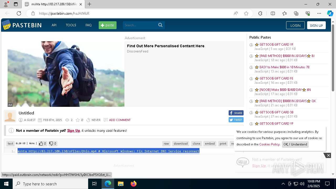The height and width of the screenshot is (189, 336).
Task: Open Settings and more ellipsis
Action: (319, 13)
